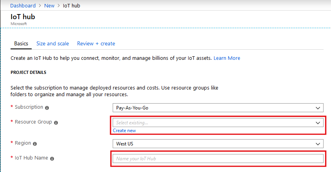Open the West US region dropdown
Screen dimensions: 331x172
point(218,144)
